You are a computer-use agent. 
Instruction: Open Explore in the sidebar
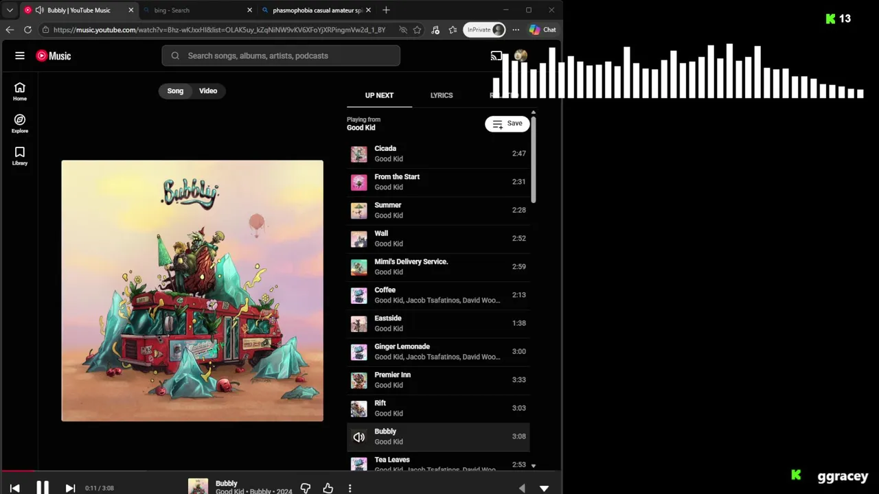click(20, 123)
